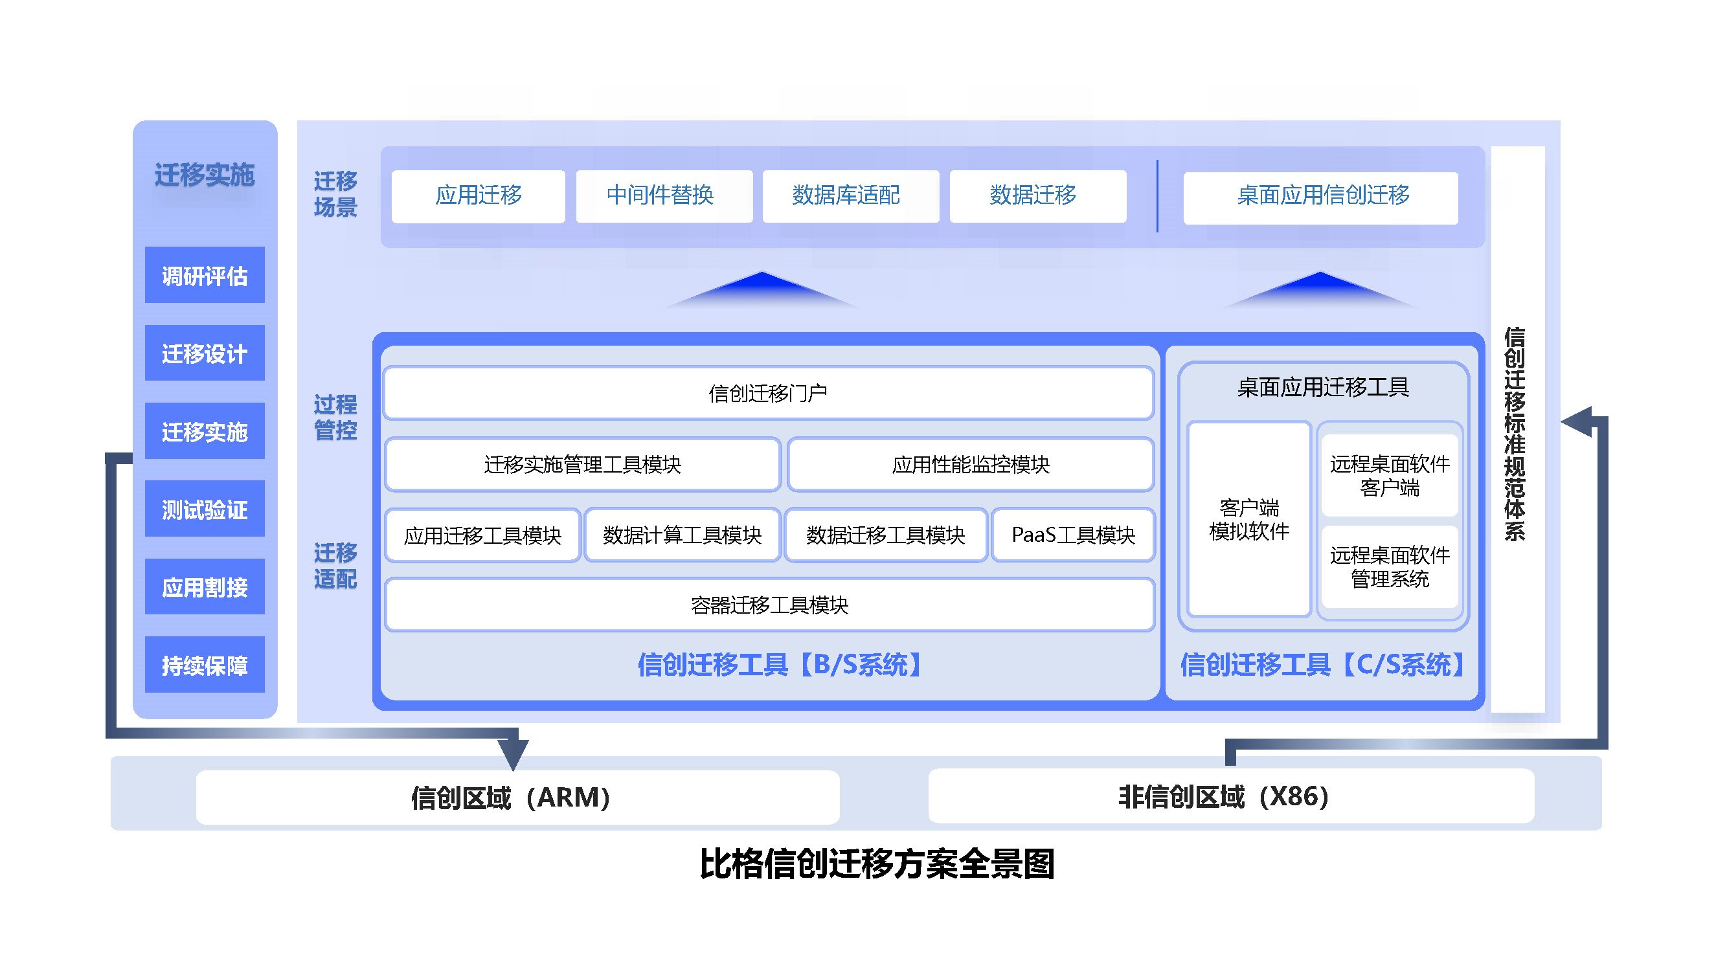Open the 应用性能监控模块 box
Screen dimensions: 1727x971
coord(970,464)
